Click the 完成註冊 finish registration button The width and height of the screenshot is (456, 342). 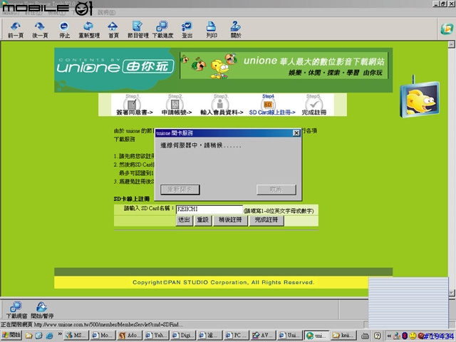[266, 220]
